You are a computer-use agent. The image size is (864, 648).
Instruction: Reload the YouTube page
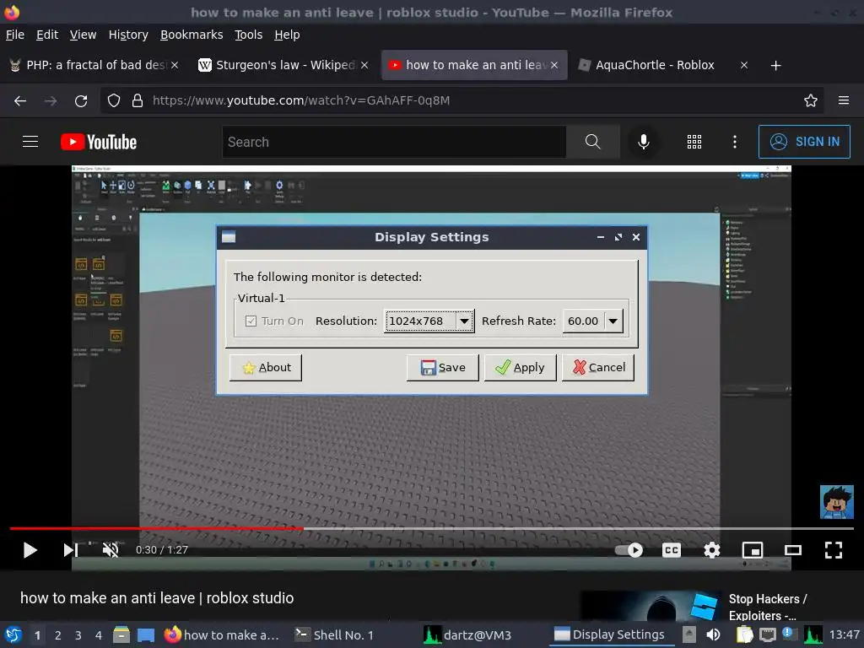tap(81, 101)
